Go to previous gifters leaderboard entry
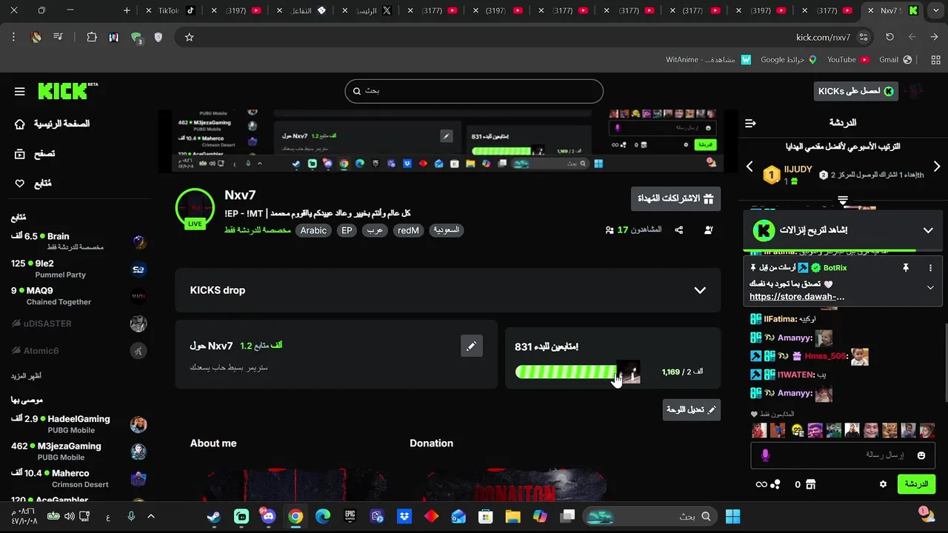The width and height of the screenshot is (948, 533). pos(750,167)
